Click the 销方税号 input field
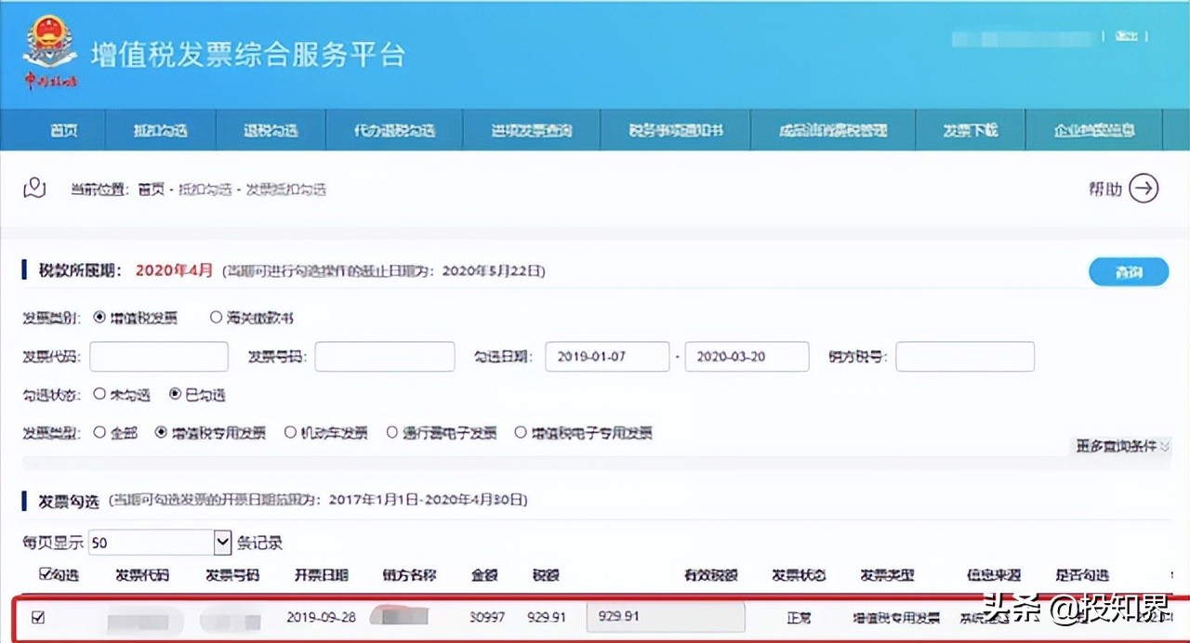The height and width of the screenshot is (643, 1190). 964,356
